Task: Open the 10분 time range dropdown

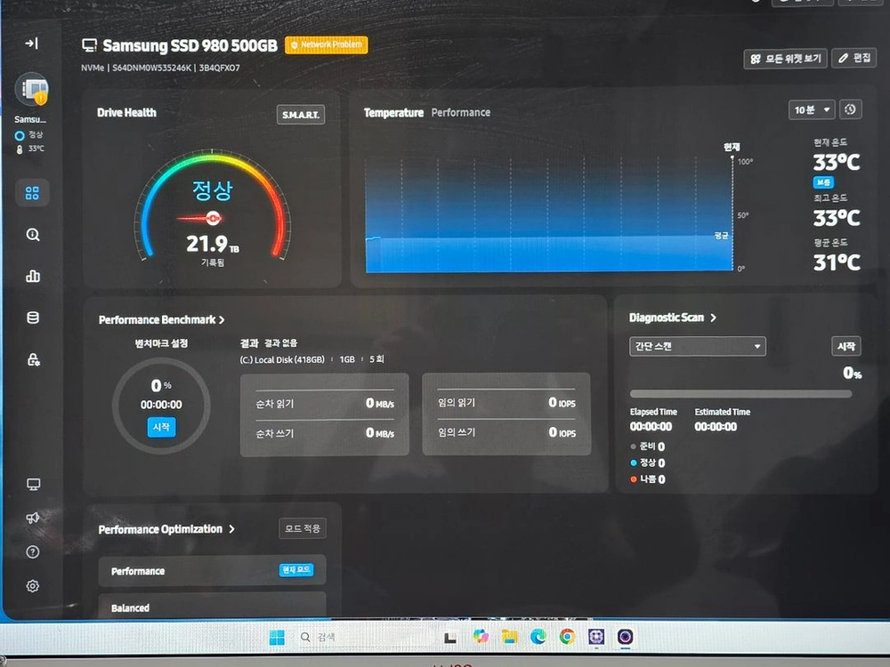Action: [x=811, y=109]
